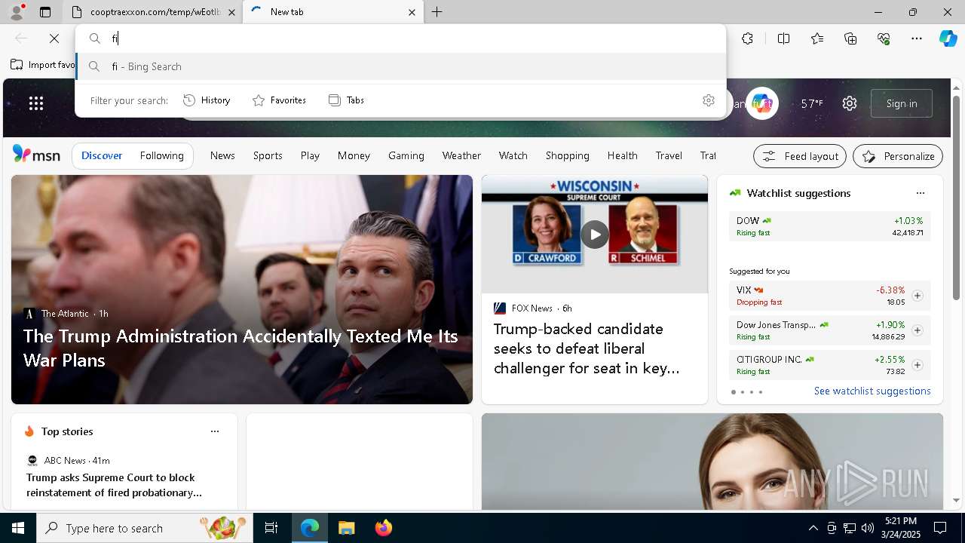Open the DOW watchlist entry
Screen dimensions: 965x543
(x=829, y=226)
